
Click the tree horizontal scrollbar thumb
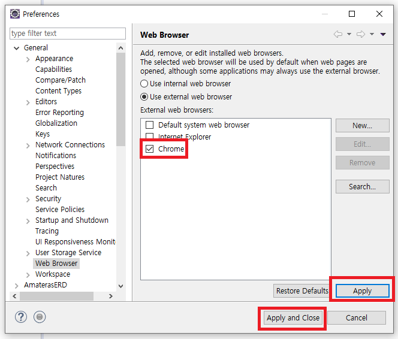56,296
